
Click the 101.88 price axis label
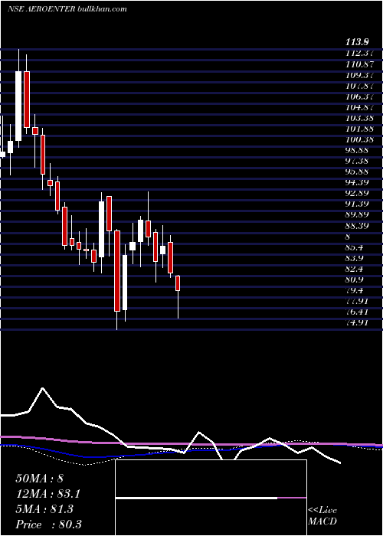pos(359,129)
